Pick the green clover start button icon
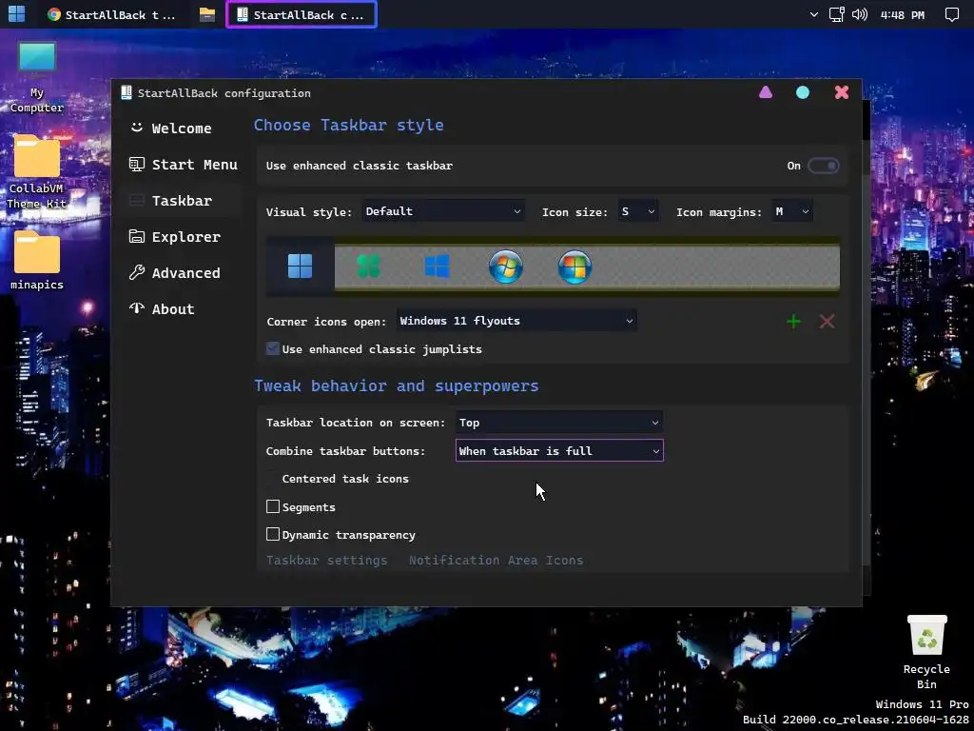This screenshot has width=974, height=731. (x=368, y=267)
